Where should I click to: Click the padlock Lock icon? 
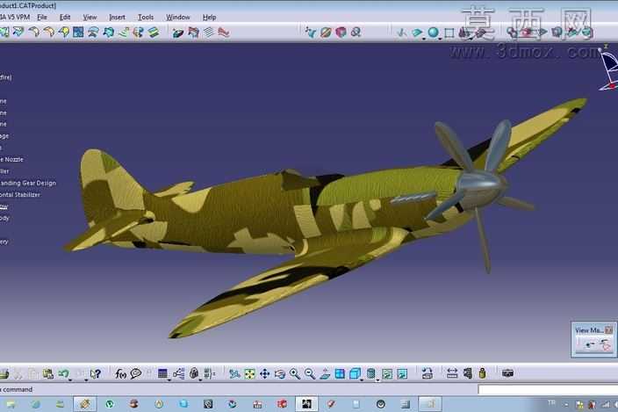point(194,373)
